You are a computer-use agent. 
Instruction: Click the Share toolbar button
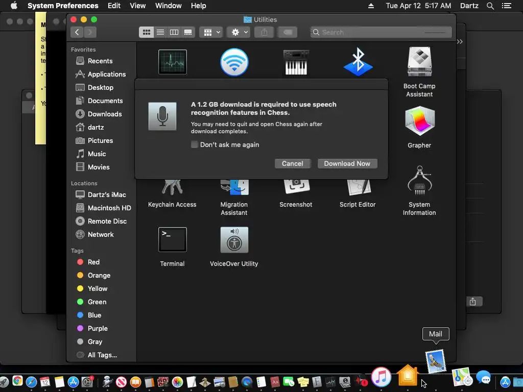264,32
